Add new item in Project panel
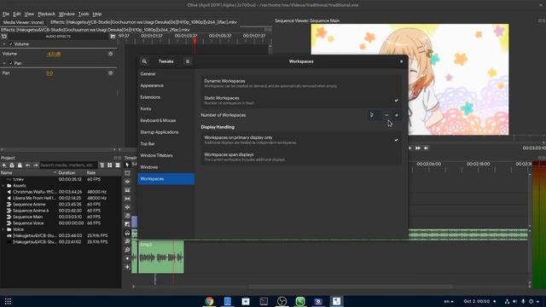Image resolution: width=546 pixels, height=307 pixels. tap(4, 165)
